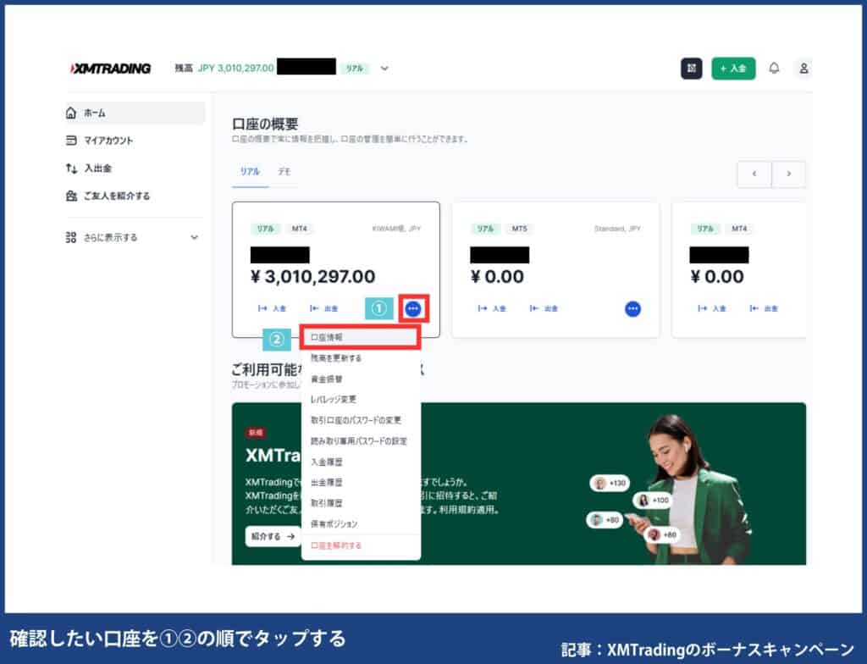867x664 pixels.
Task: Click the MT5 tag on Standard card
Action: 519,229
